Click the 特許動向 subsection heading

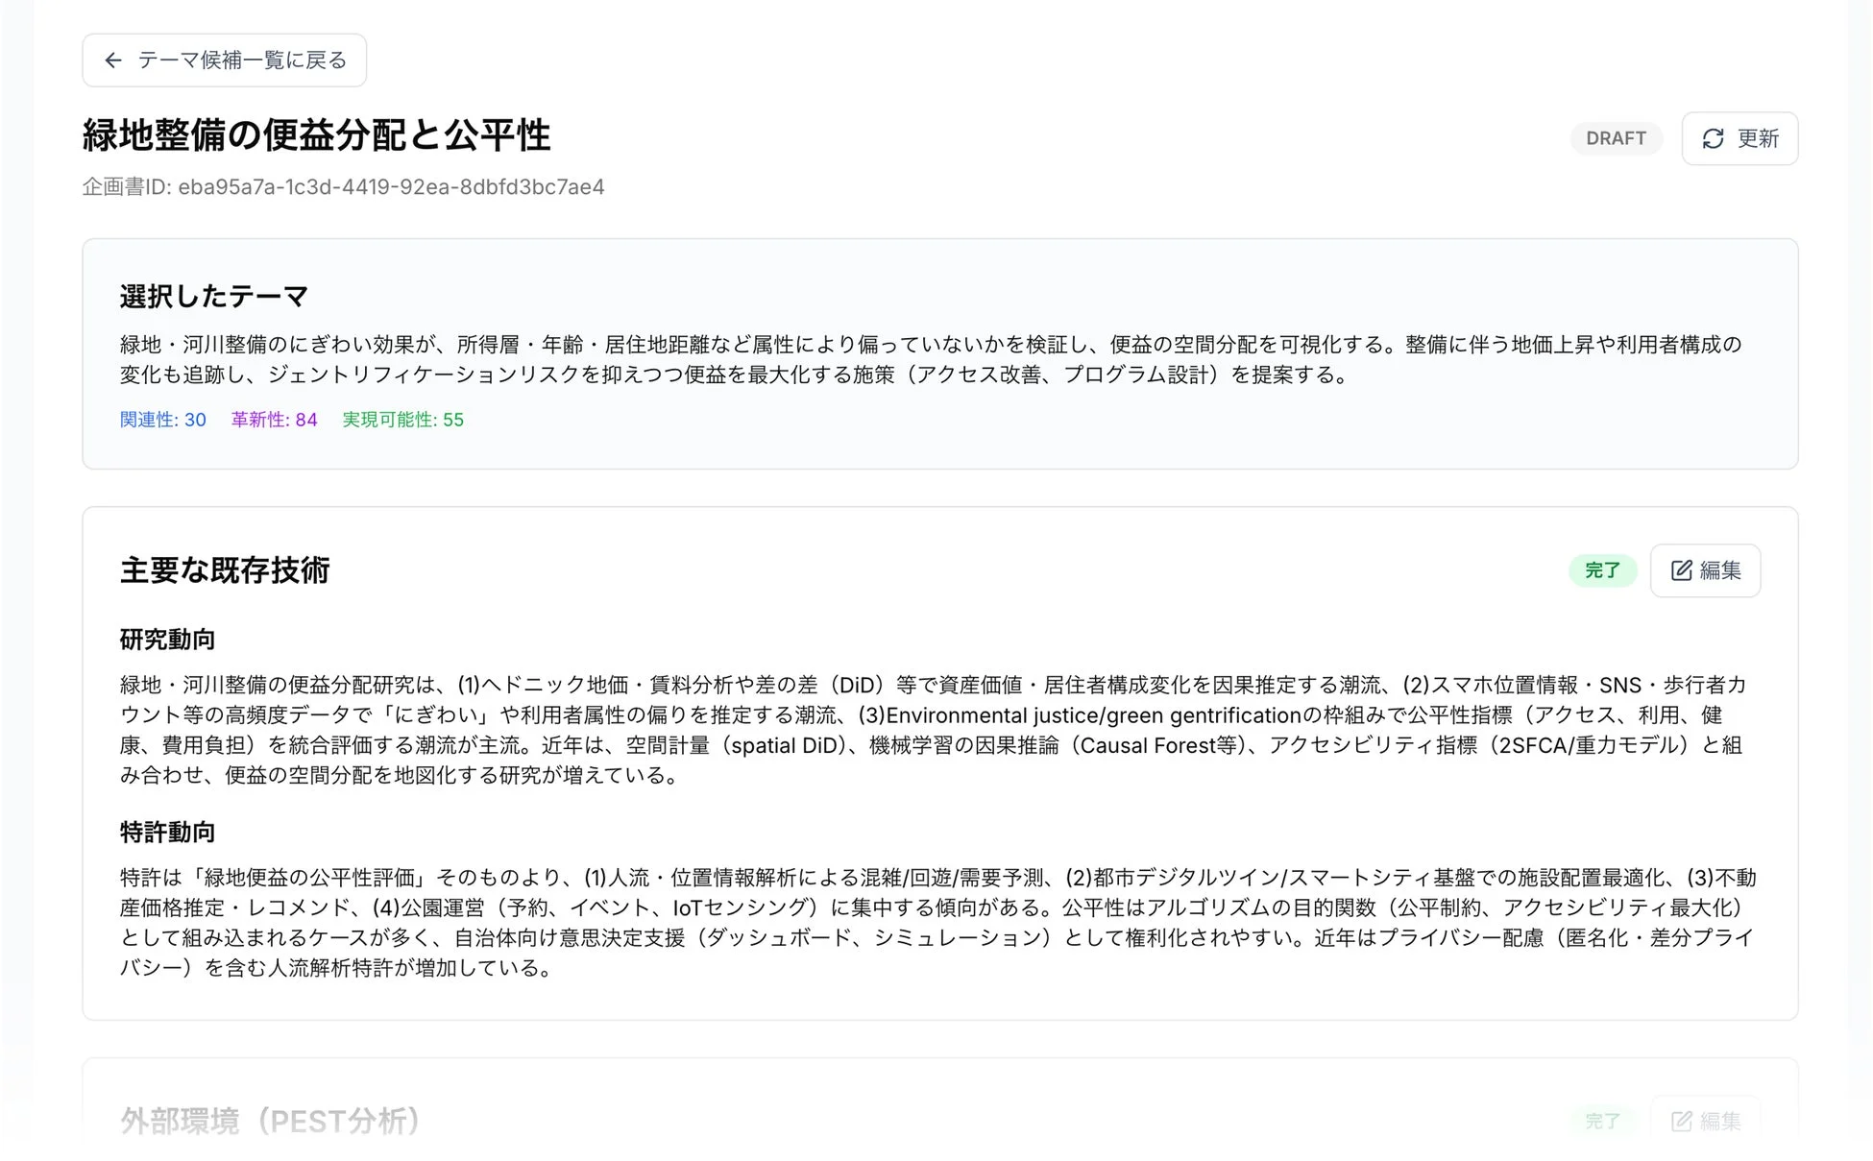(166, 832)
